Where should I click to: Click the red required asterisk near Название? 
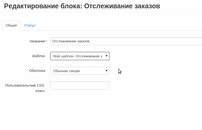[x=46, y=41]
